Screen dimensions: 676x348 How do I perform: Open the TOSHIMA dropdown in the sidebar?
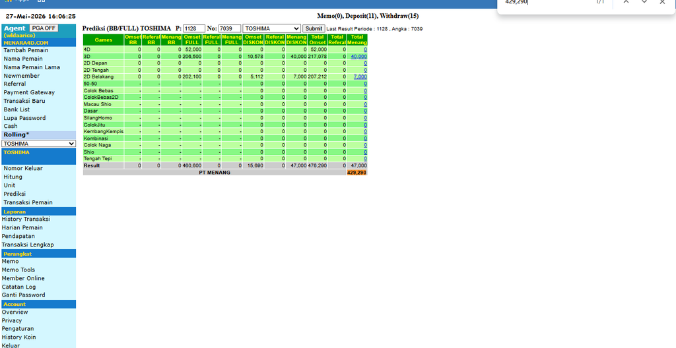point(38,144)
